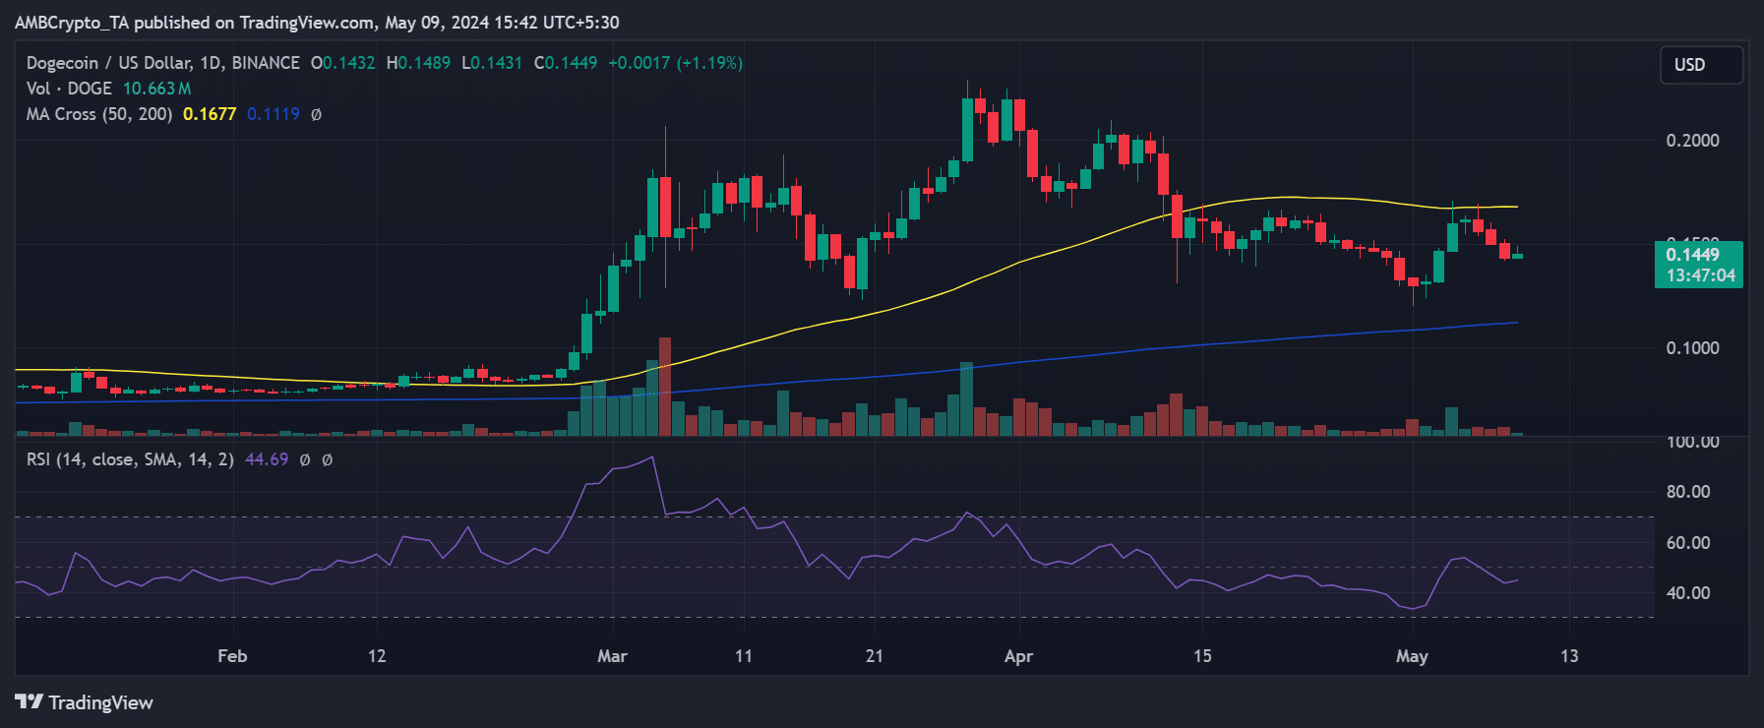Click the RSI 40.00 axis label
Screen dimensions: 1764x728
coord(1688,593)
